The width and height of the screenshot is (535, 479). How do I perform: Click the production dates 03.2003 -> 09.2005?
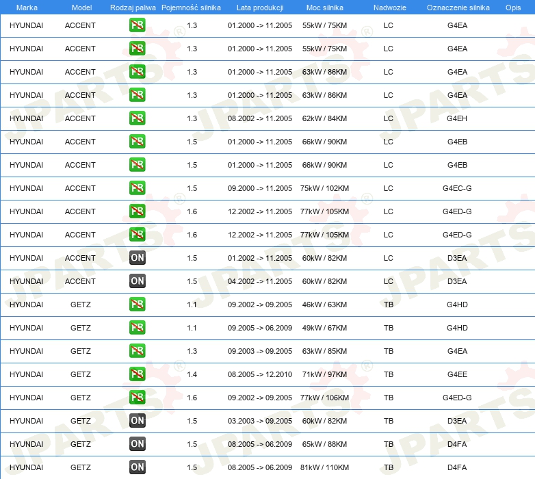(260, 421)
